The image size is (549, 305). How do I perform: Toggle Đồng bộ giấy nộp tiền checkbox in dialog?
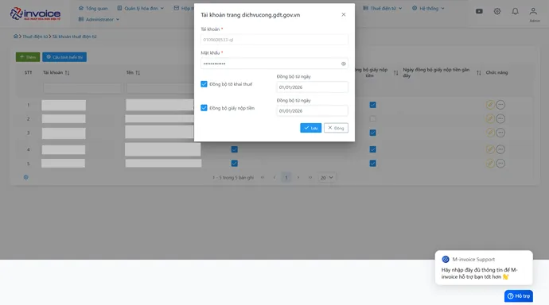click(204, 108)
